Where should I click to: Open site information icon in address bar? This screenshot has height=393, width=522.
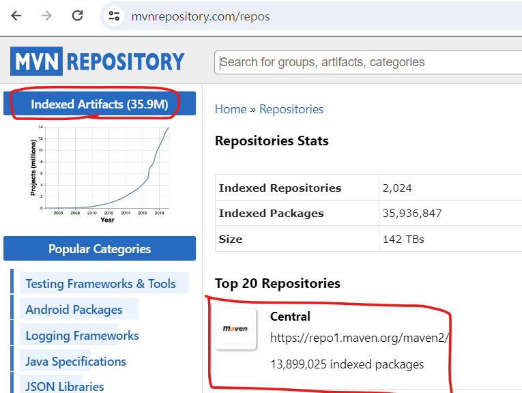(114, 16)
